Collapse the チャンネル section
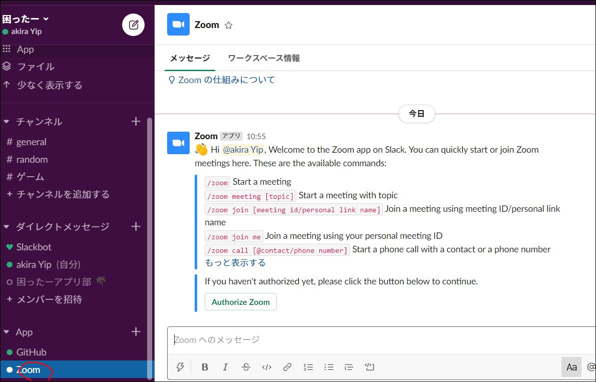The height and width of the screenshot is (382, 596). click(x=7, y=122)
